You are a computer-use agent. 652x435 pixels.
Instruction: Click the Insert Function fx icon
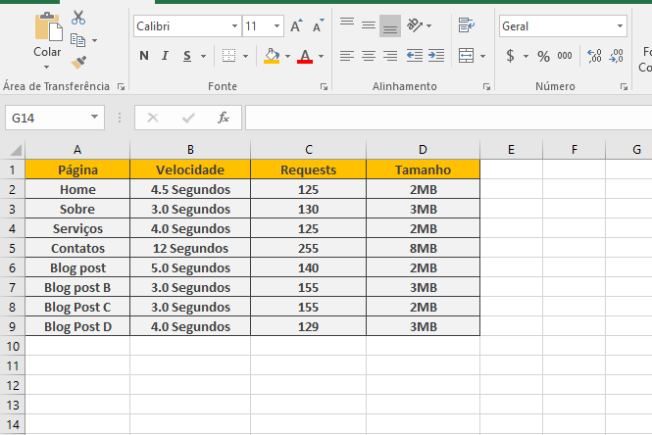(224, 118)
